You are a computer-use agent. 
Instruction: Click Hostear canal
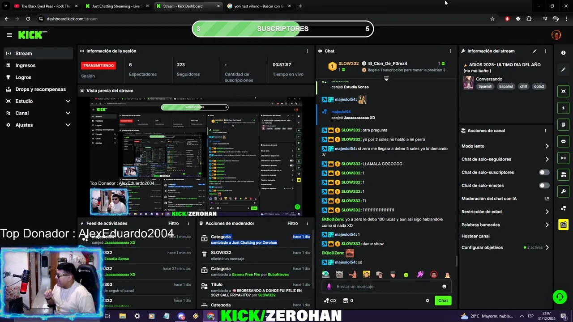pos(475,236)
